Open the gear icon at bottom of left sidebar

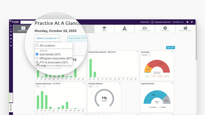click(x=11, y=46)
